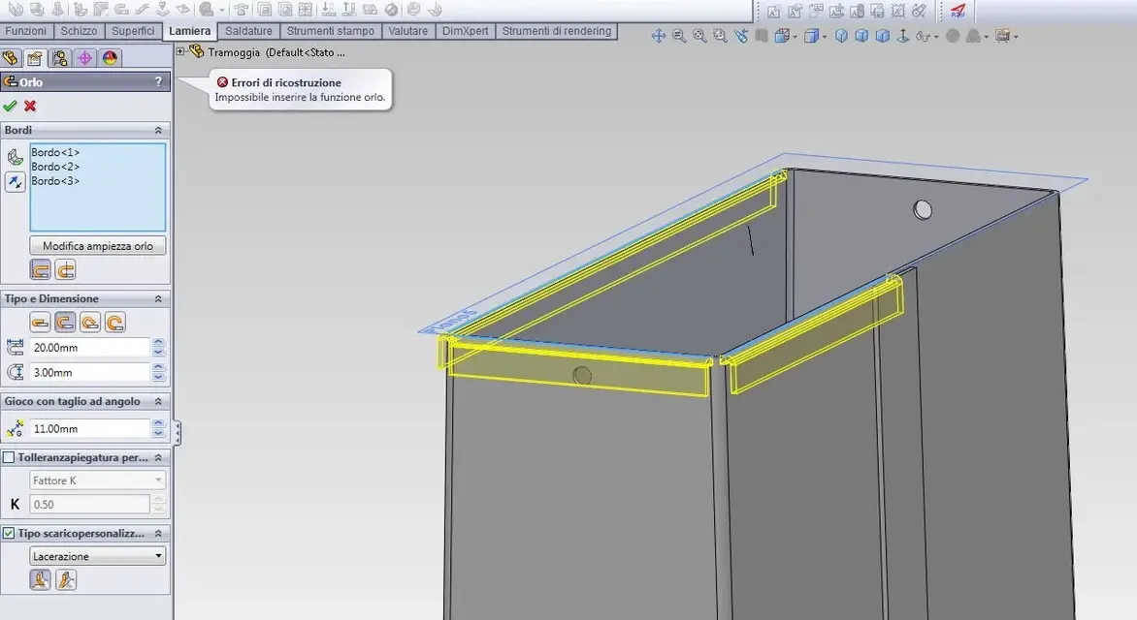1137x620 pixels.
Task: Click the zoom out magnifier icon
Action: [679, 36]
